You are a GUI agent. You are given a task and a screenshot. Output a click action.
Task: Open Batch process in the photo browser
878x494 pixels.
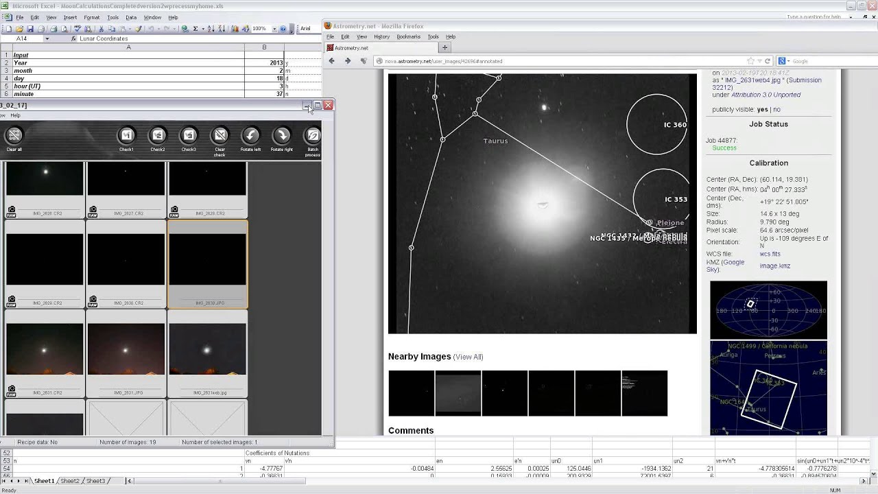coord(313,135)
